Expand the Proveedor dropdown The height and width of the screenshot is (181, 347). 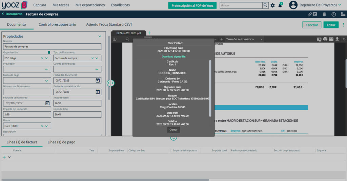coord(46,69)
